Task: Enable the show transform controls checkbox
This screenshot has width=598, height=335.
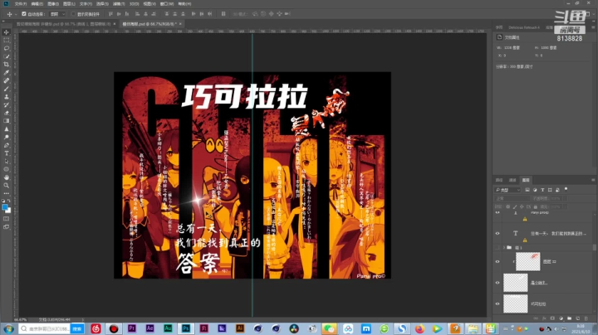Action: (x=73, y=14)
